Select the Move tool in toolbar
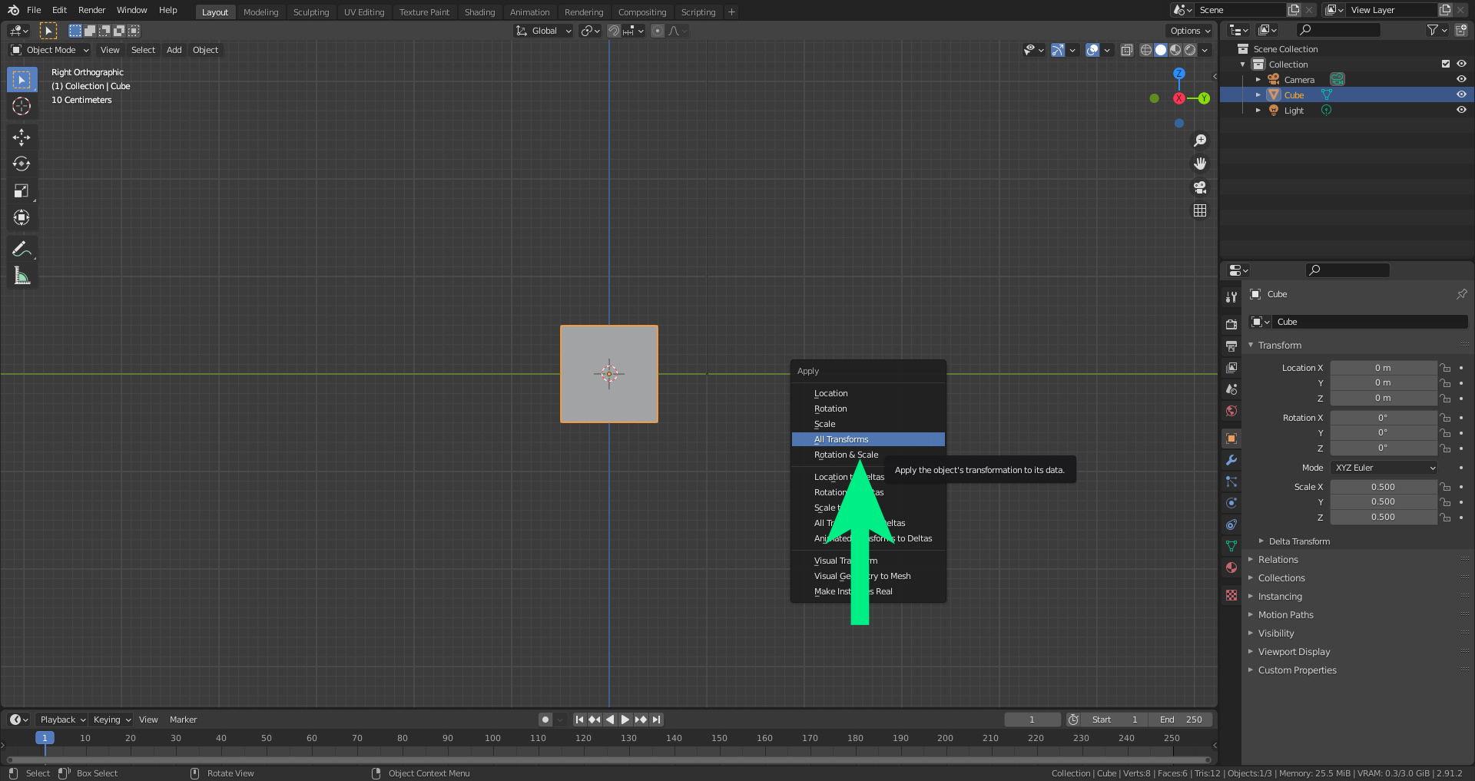The width and height of the screenshot is (1475, 781). [22, 137]
